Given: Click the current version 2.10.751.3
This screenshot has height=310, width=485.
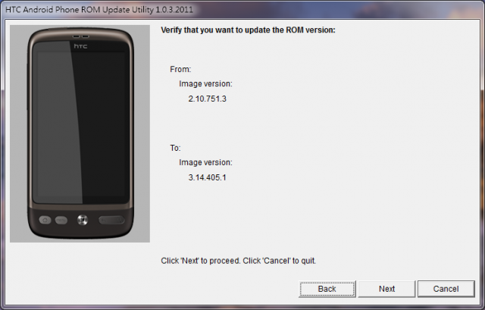Looking at the screenshot, I should (x=207, y=99).
